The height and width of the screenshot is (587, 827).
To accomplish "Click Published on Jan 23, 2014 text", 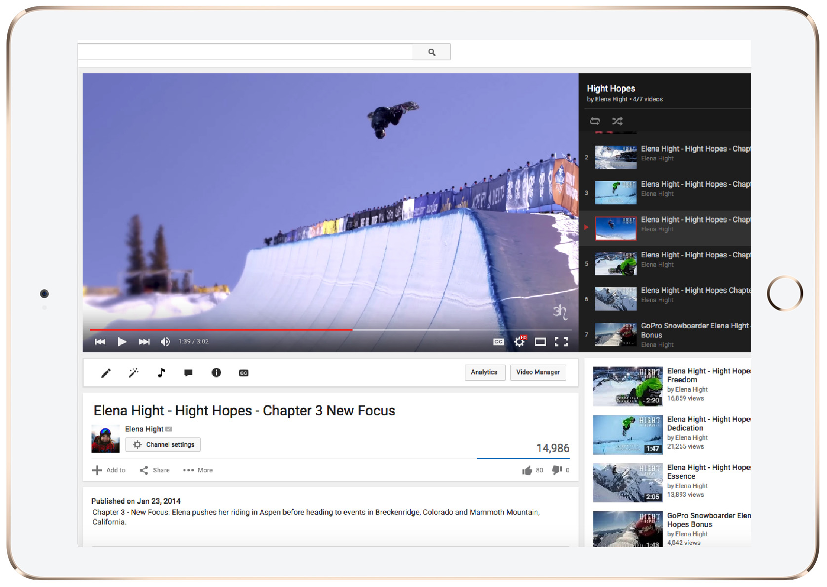I will tap(136, 501).
